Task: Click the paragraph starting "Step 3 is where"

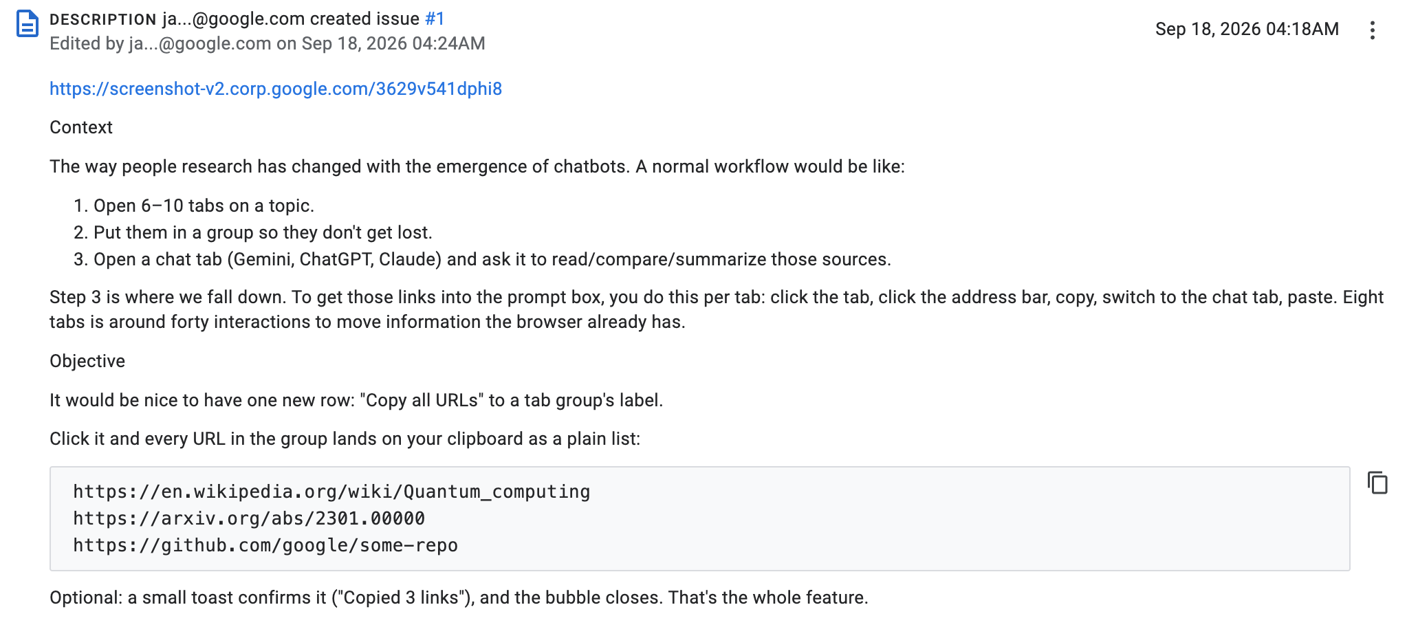Action: point(717,309)
